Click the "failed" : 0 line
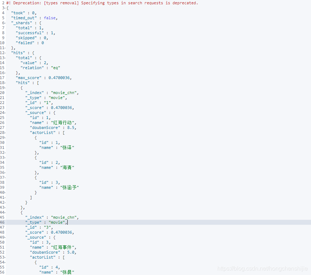Viewport: 311px width, 275px height. pos(30,43)
